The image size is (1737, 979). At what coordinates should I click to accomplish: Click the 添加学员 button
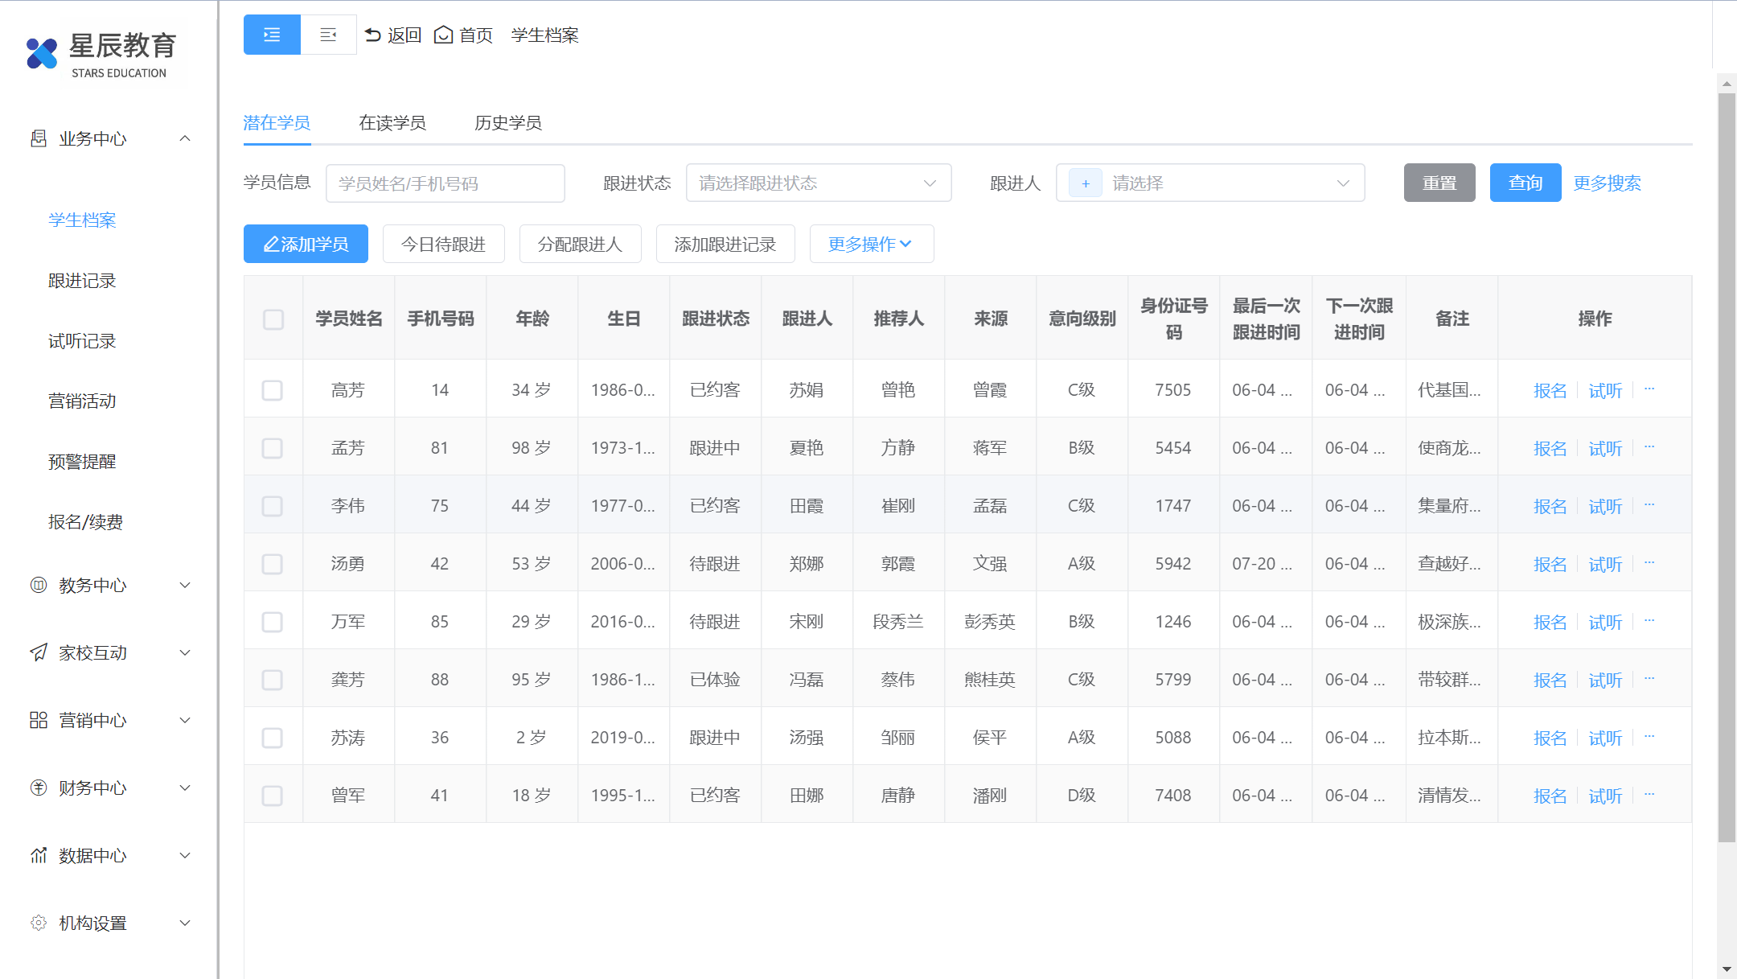pos(306,244)
